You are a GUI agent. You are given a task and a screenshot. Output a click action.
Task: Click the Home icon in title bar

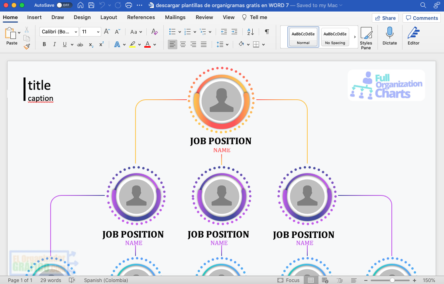click(x=81, y=5)
